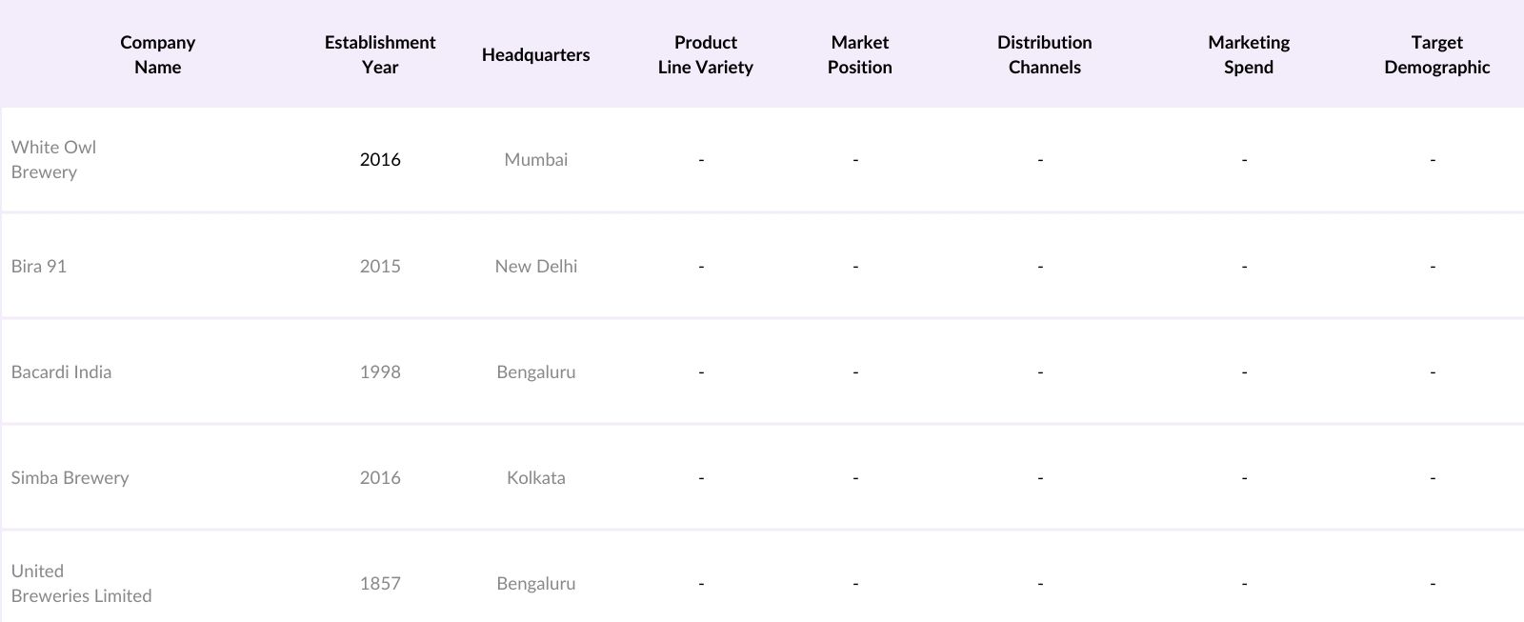
Task: Select the 2015 establishment year cell
Action: pyautogui.click(x=380, y=266)
